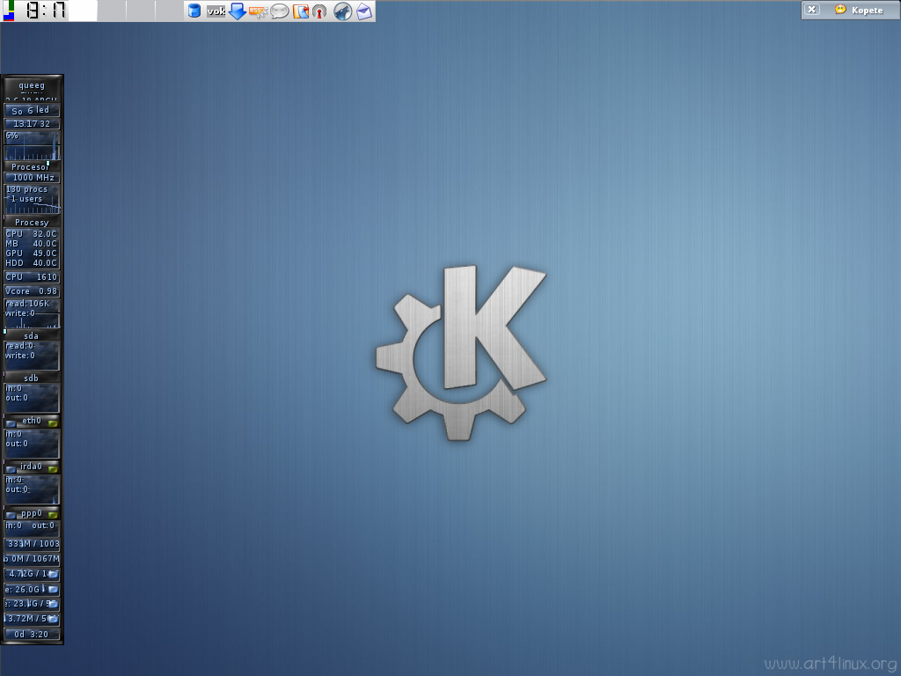
Task: Click the smiley icon on the Kopete button
Action: pos(840,10)
